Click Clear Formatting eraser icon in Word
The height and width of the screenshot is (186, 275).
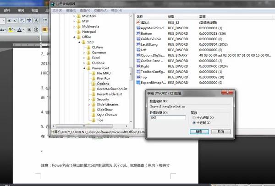point(22,21)
